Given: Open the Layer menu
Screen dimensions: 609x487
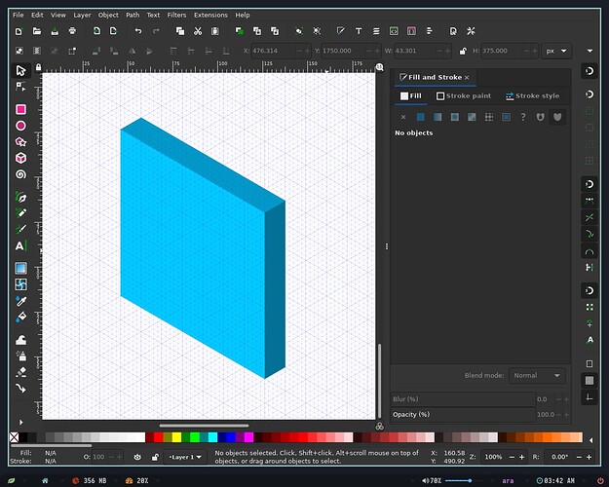Looking at the screenshot, I should (x=82, y=15).
